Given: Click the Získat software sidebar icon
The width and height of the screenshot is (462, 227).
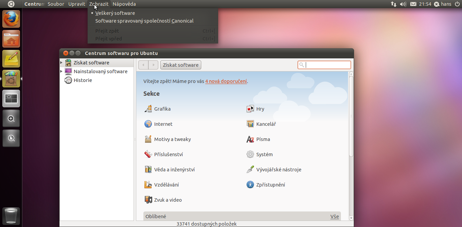Looking at the screenshot, I should 68,63.
